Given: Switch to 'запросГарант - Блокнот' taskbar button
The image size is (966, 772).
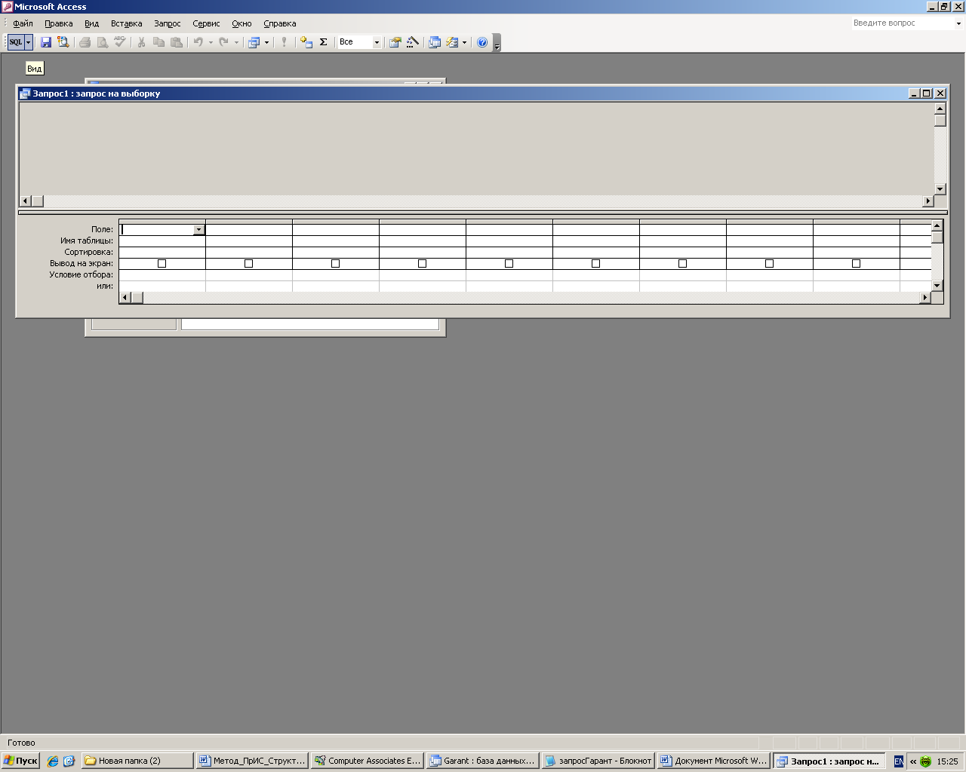Looking at the screenshot, I should coord(598,761).
